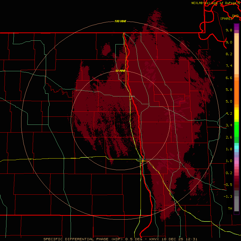Click the -0.5 legend value
241x241 pixels.
coord(228,185)
